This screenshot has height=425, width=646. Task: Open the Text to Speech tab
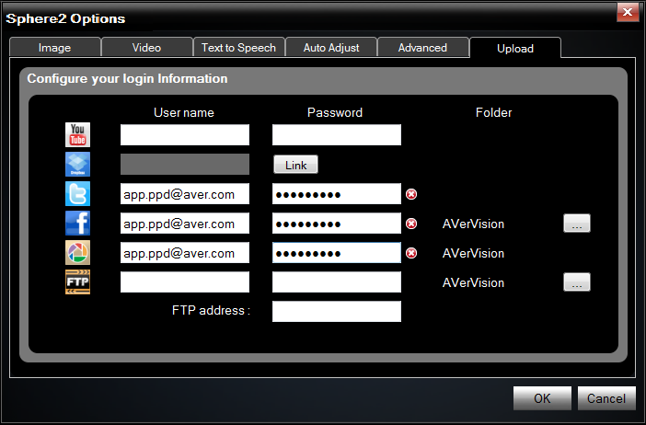[238, 47]
